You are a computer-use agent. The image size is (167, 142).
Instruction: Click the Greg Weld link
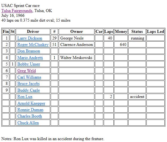tap(26, 71)
